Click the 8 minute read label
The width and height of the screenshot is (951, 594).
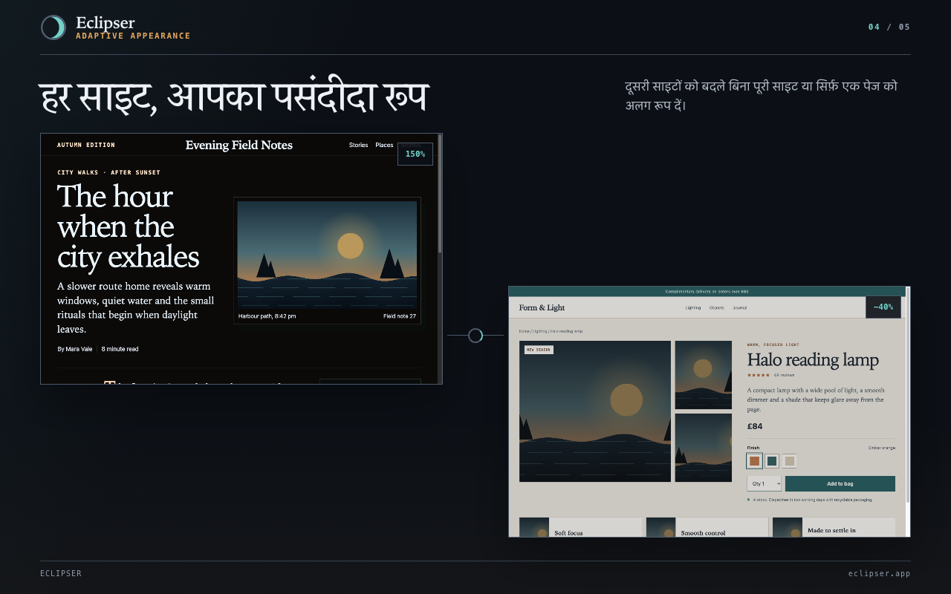coord(120,349)
